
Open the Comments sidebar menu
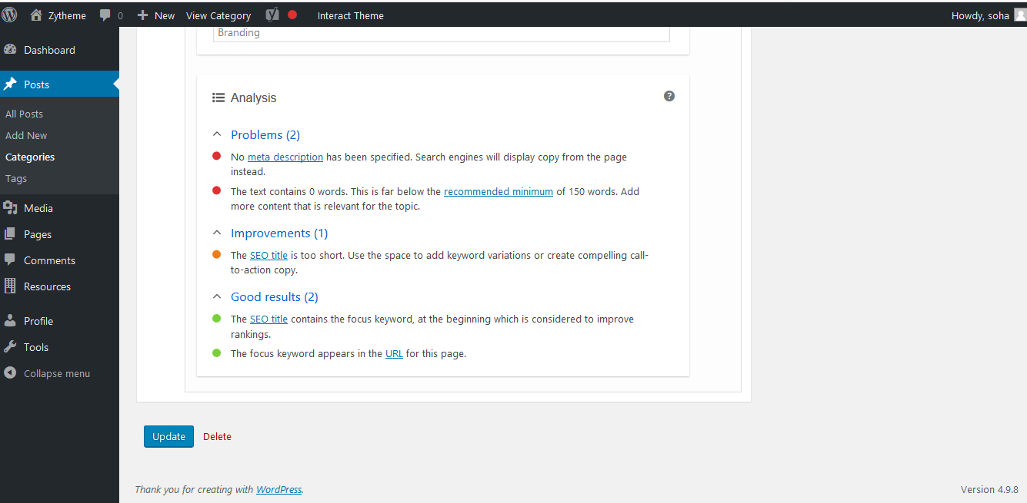tap(59, 260)
